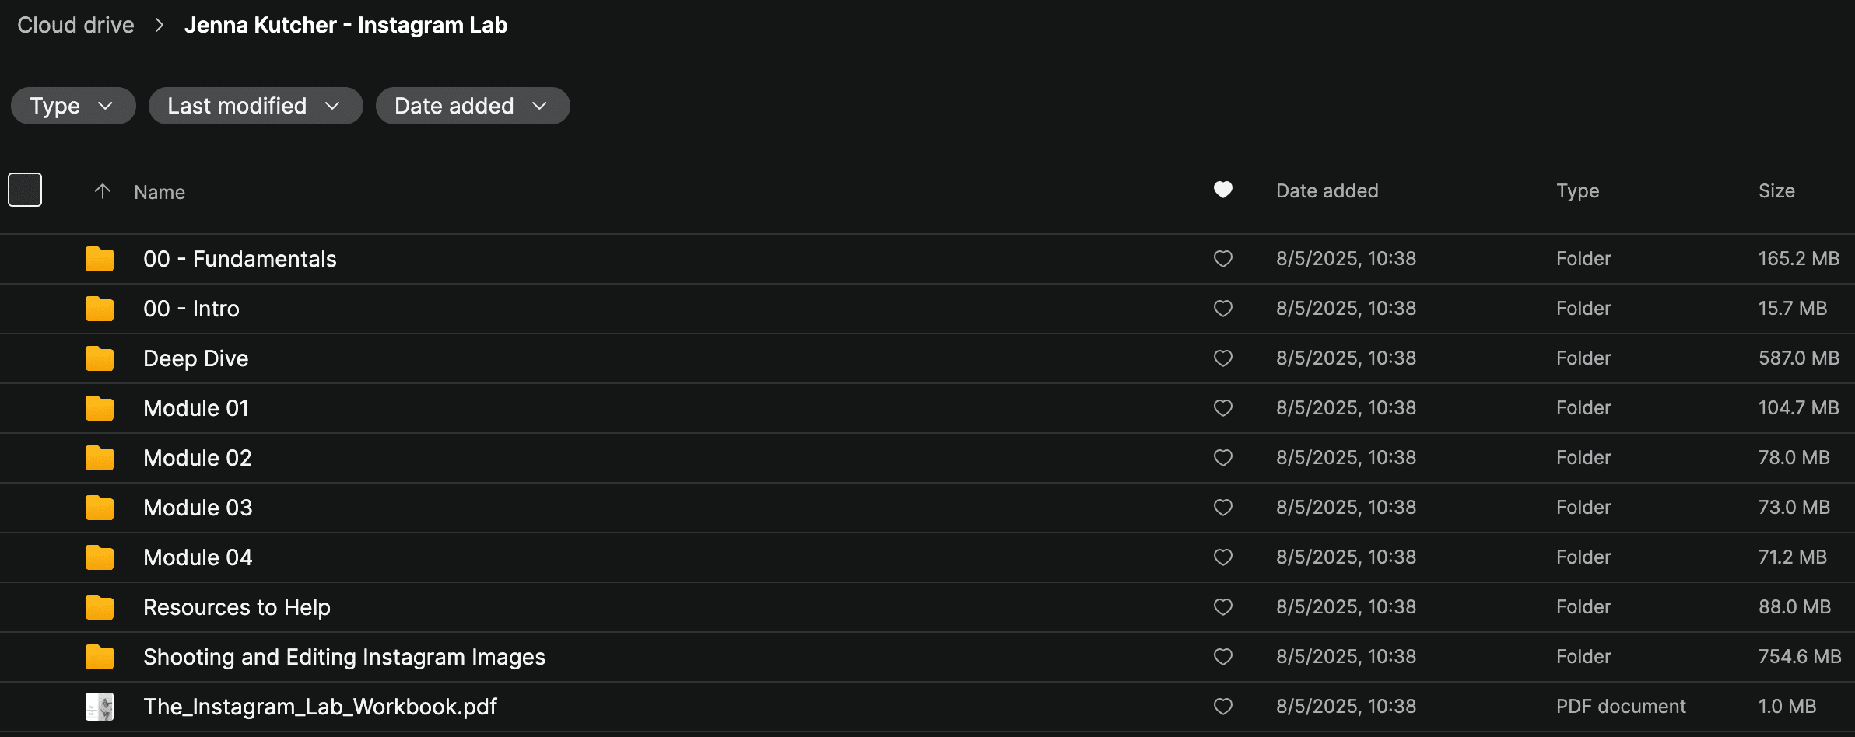Click the Resources to Help folder icon

[x=99, y=607]
